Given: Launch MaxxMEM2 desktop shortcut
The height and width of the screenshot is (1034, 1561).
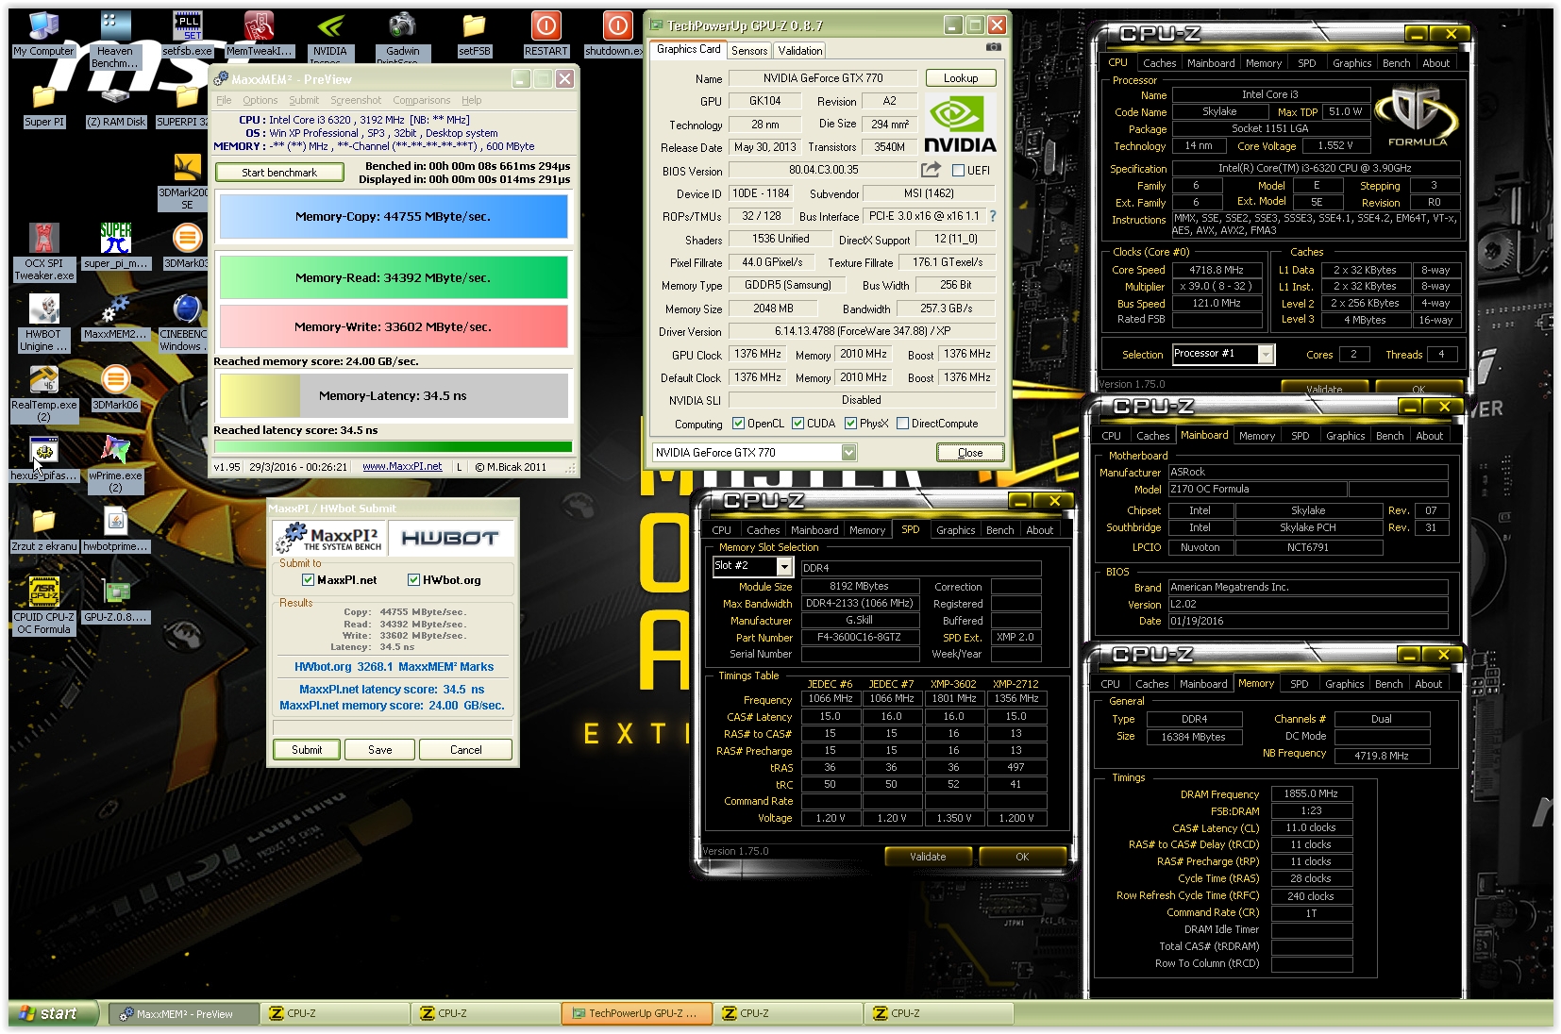Looking at the screenshot, I should (115, 318).
